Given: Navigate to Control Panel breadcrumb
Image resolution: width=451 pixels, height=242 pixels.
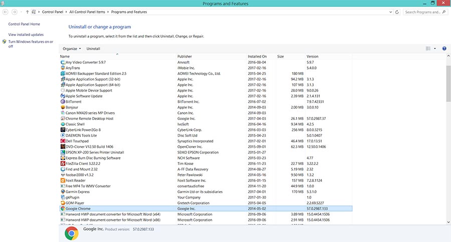Looking at the screenshot, I should pyautogui.click(x=52, y=12).
